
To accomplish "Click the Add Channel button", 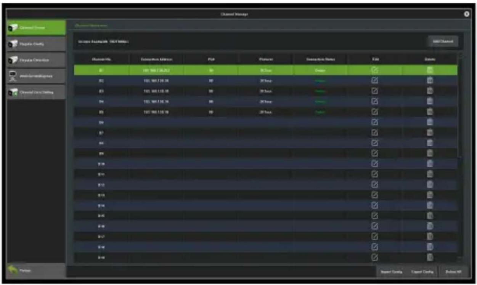I will pyautogui.click(x=443, y=42).
